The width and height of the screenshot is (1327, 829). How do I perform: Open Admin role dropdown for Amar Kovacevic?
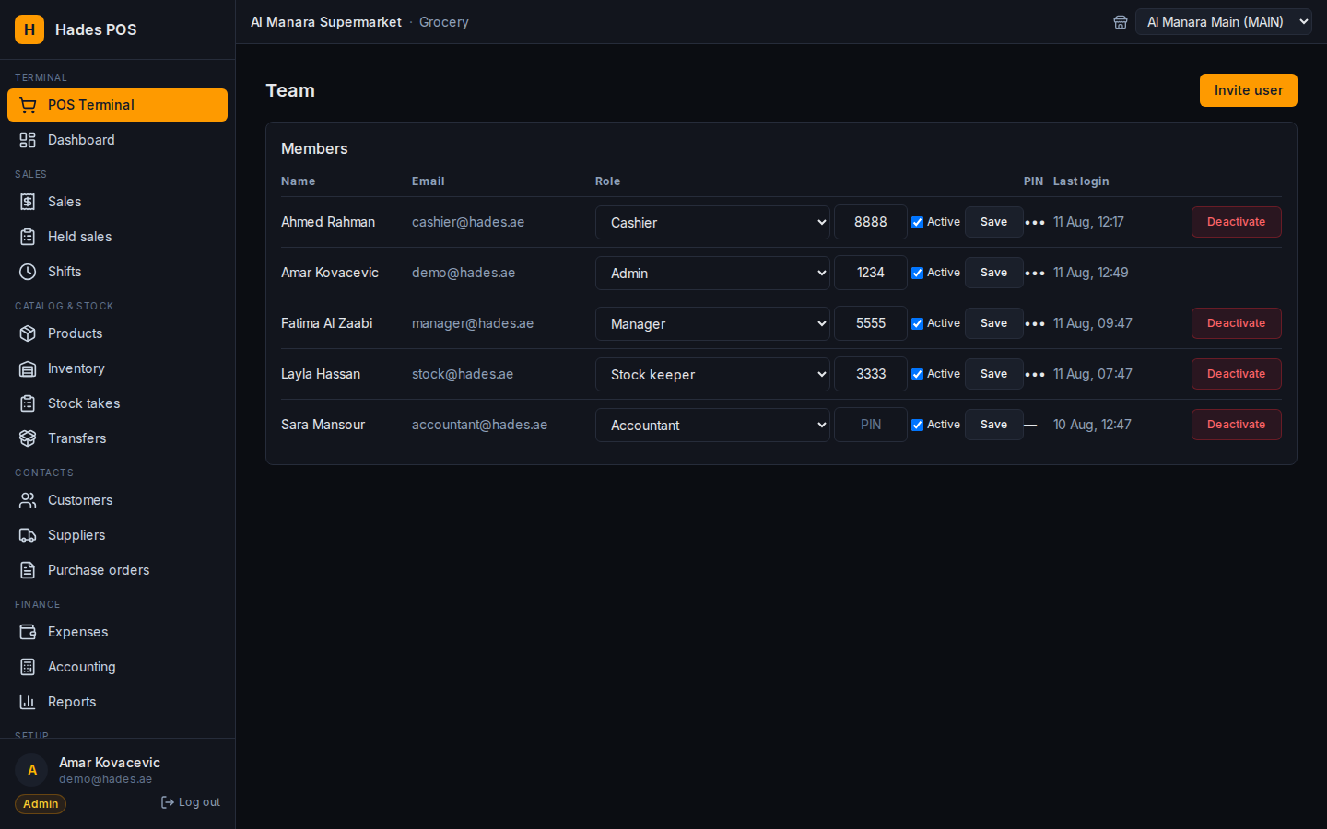pyautogui.click(x=712, y=273)
